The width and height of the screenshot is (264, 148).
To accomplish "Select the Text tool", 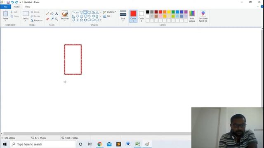I will click(57, 14).
